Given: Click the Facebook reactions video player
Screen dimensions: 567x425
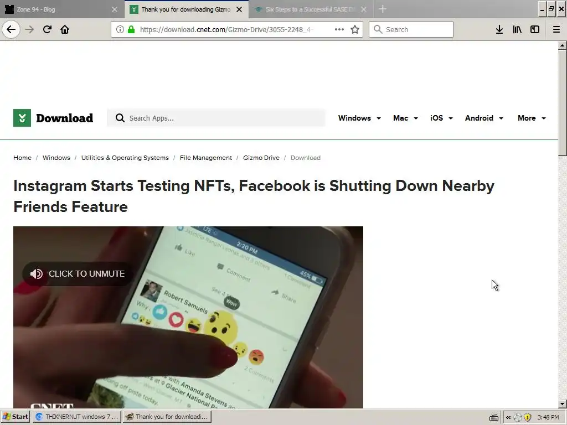Looking at the screenshot, I should click(x=188, y=317).
